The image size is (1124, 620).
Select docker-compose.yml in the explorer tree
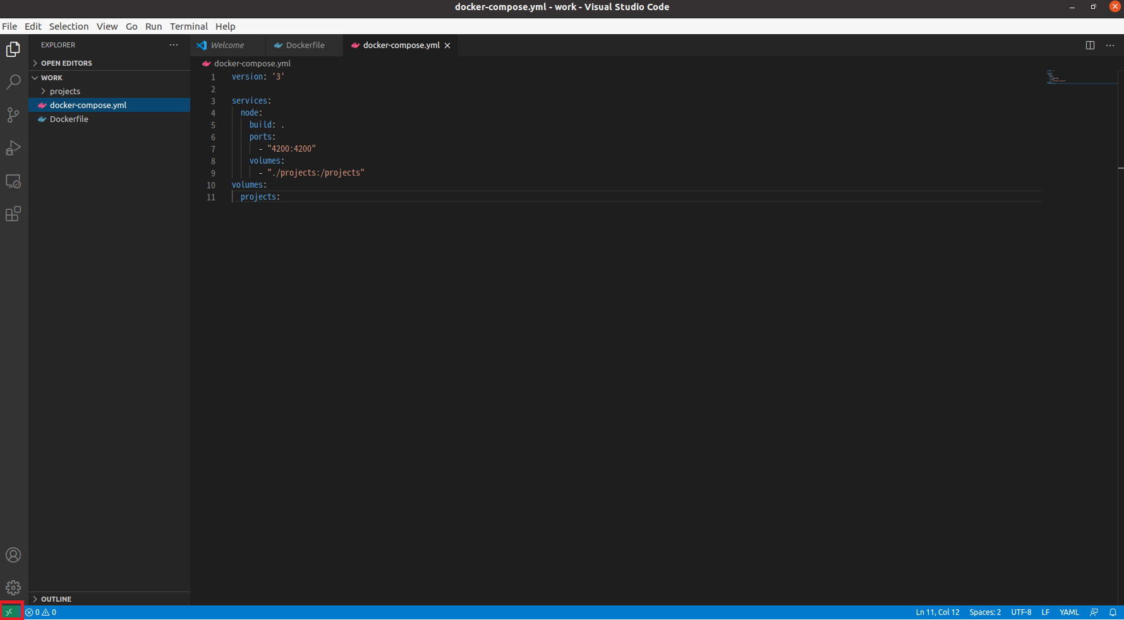pyautogui.click(x=109, y=106)
